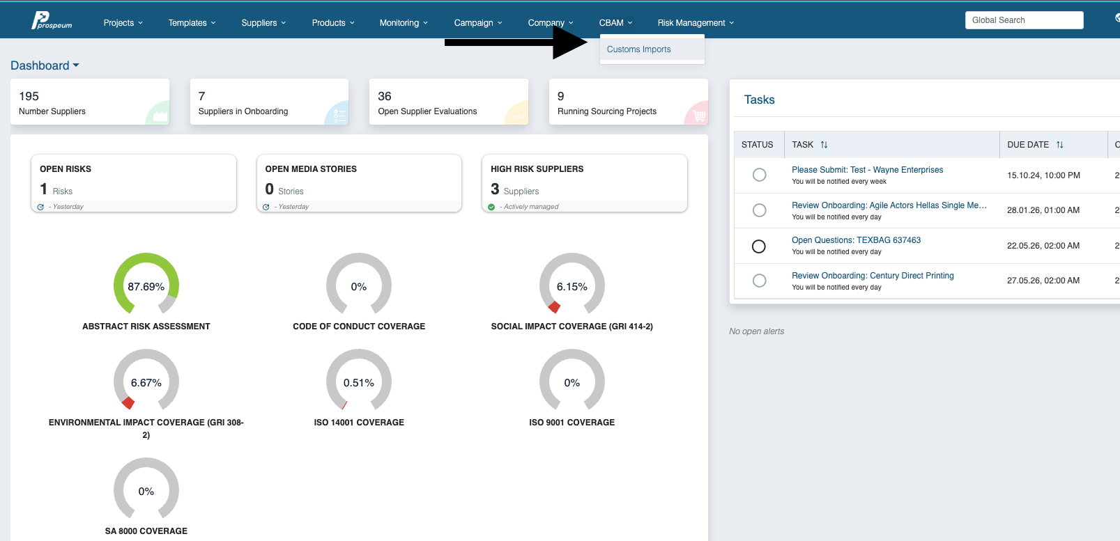
Task: Click the Abstract Risk Assessment 87.69% gauge
Action: 146,285
